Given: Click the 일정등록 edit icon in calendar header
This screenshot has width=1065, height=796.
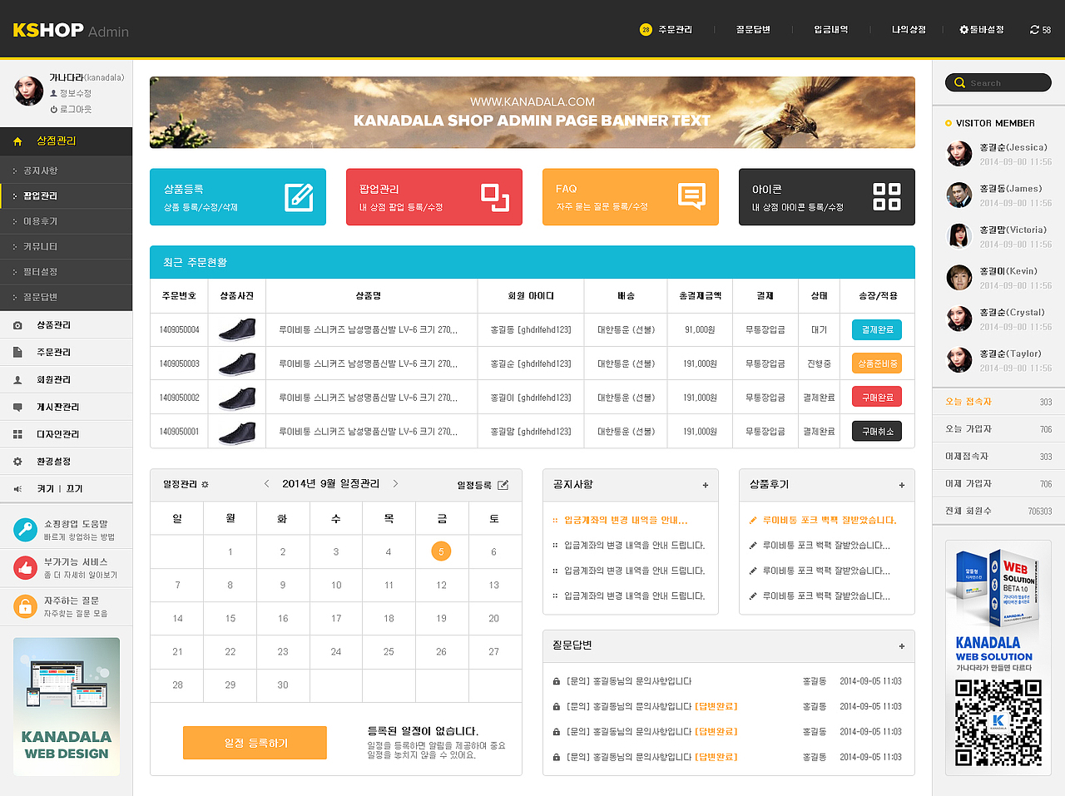Looking at the screenshot, I should 502,485.
